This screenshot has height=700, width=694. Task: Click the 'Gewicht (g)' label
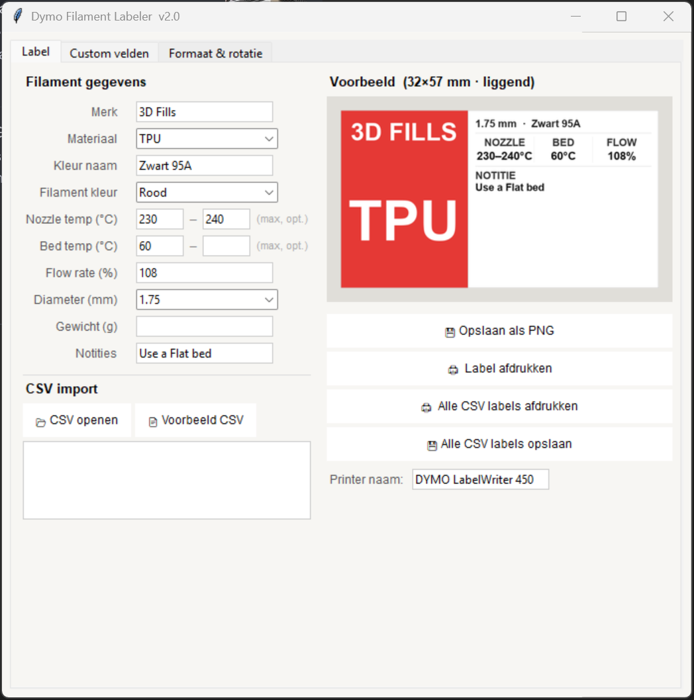click(87, 326)
